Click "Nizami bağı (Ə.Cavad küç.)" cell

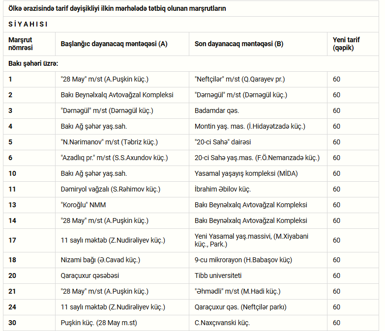coord(122,260)
